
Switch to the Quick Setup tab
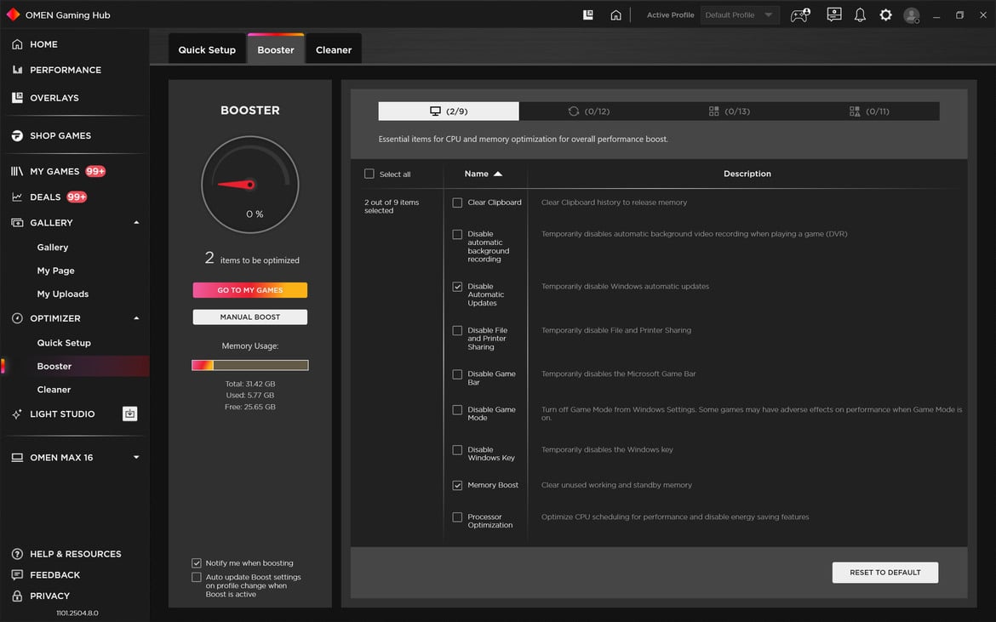[207, 49]
